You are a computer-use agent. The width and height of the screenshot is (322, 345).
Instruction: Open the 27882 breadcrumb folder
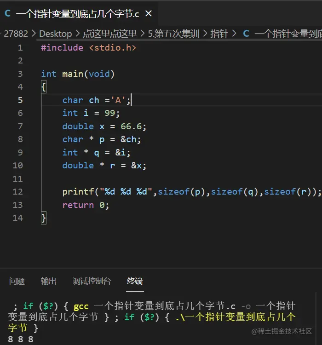point(16,34)
